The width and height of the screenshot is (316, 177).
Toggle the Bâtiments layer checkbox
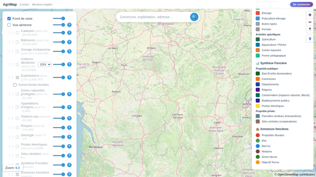(x=17, y=42)
